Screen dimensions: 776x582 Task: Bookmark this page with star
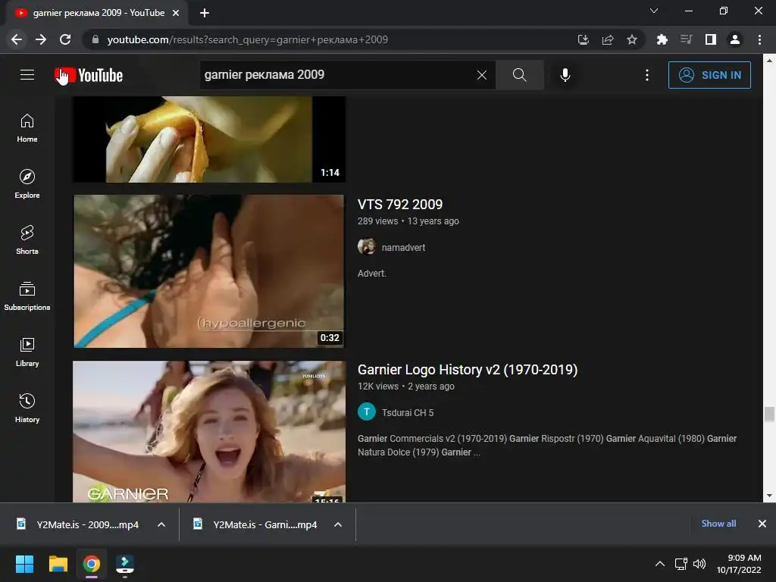click(632, 39)
